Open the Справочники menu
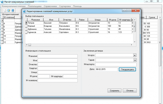Screen dimensions: 163x104 pyautogui.click(x=50, y=6)
